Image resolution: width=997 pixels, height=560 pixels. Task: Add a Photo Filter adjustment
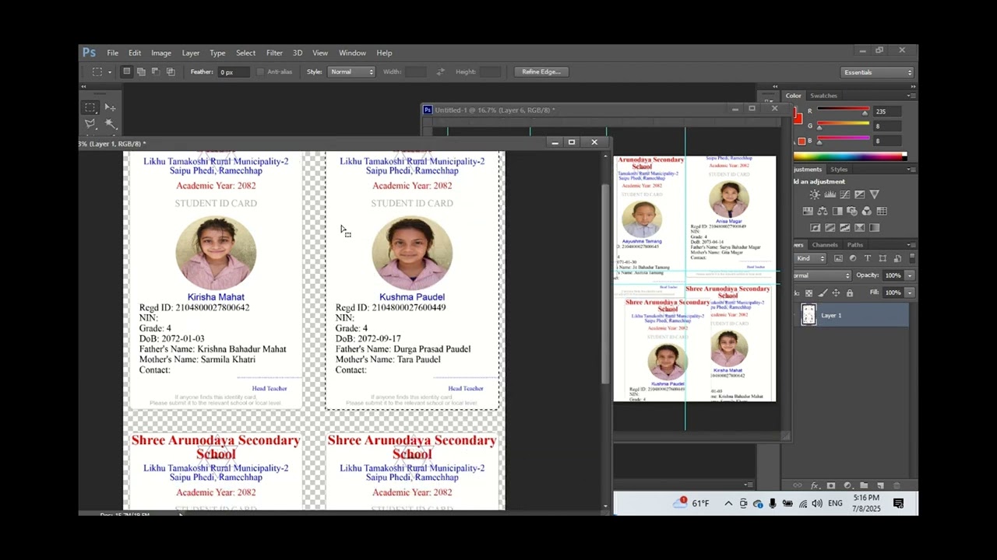point(852,211)
